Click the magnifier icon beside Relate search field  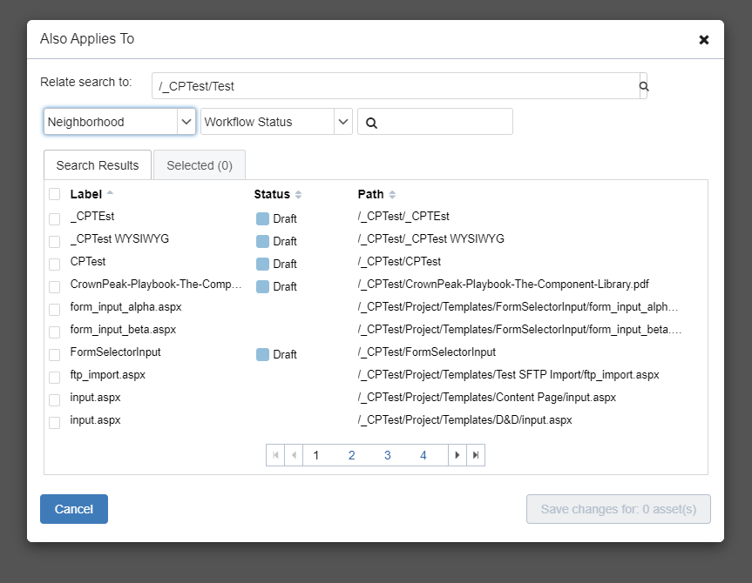(x=644, y=86)
